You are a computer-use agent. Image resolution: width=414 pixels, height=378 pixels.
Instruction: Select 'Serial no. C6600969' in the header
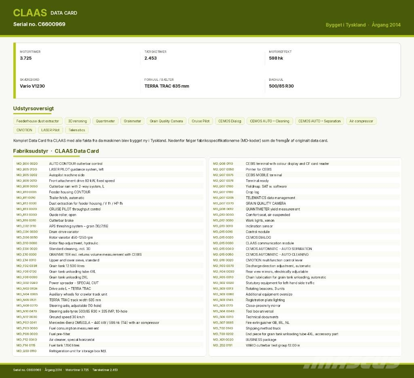(x=39, y=24)
